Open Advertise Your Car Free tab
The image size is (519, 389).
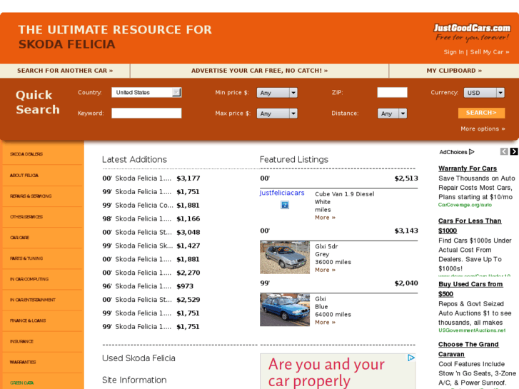point(260,71)
